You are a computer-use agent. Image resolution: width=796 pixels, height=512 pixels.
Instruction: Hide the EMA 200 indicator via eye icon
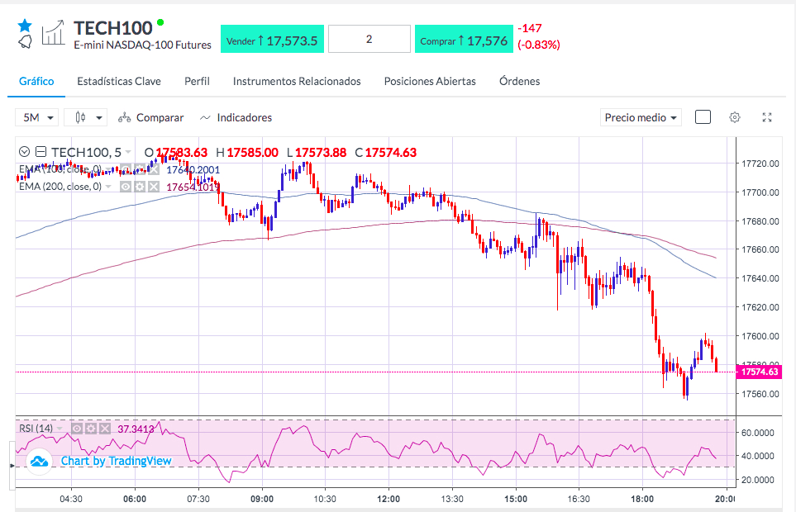pos(126,187)
